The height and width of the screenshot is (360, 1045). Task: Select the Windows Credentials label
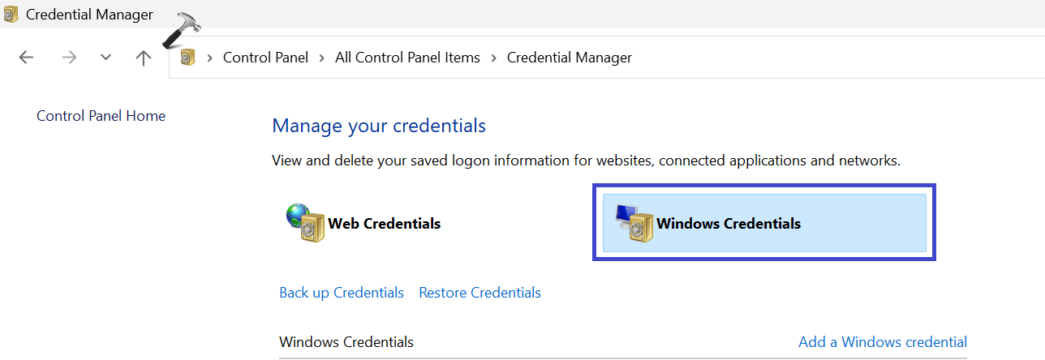(x=728, y=224)
